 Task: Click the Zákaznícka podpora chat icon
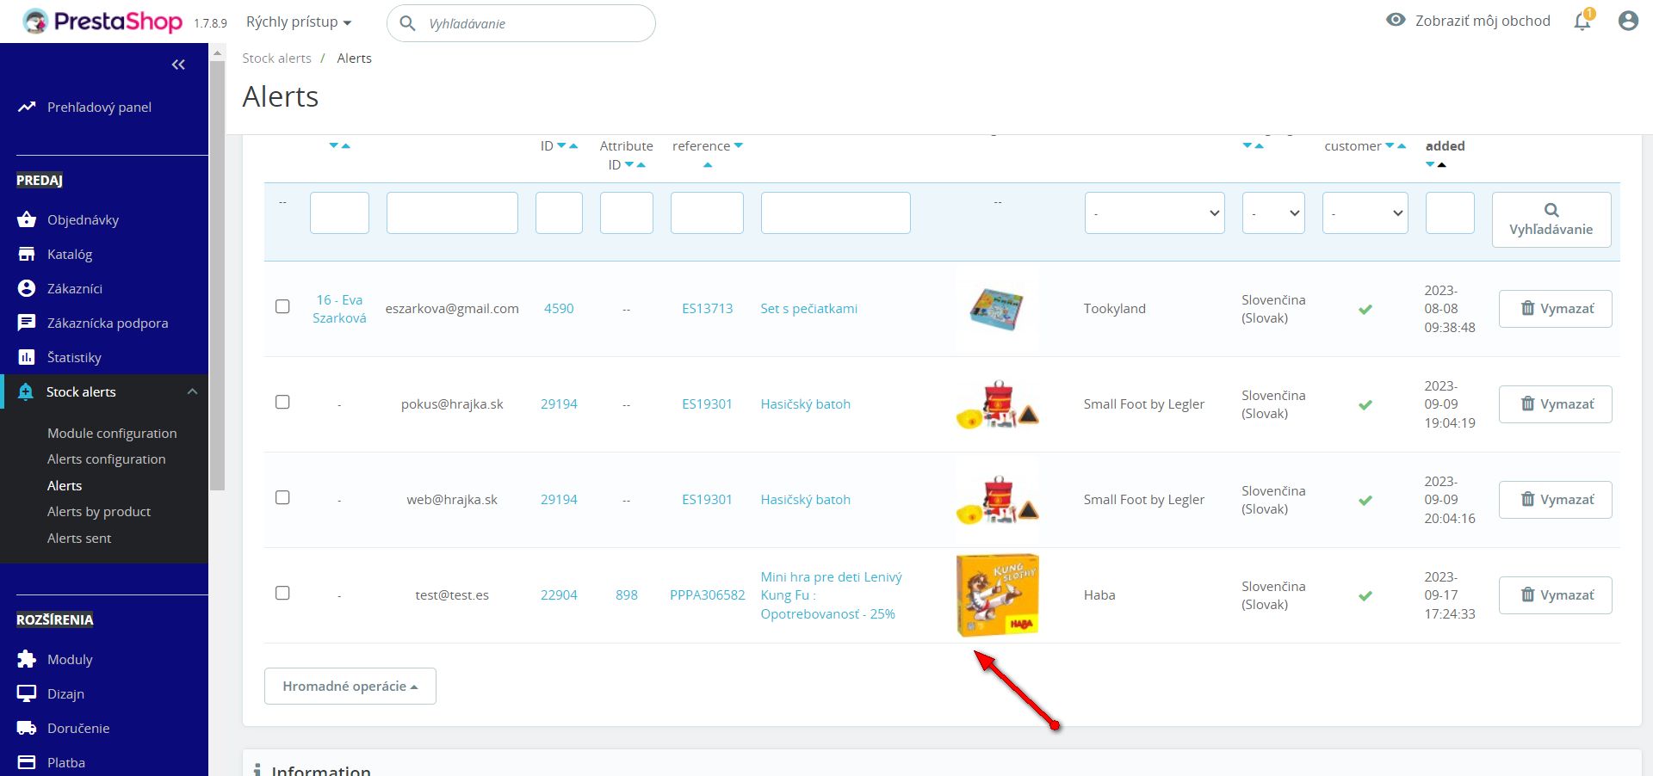(27, 323)
